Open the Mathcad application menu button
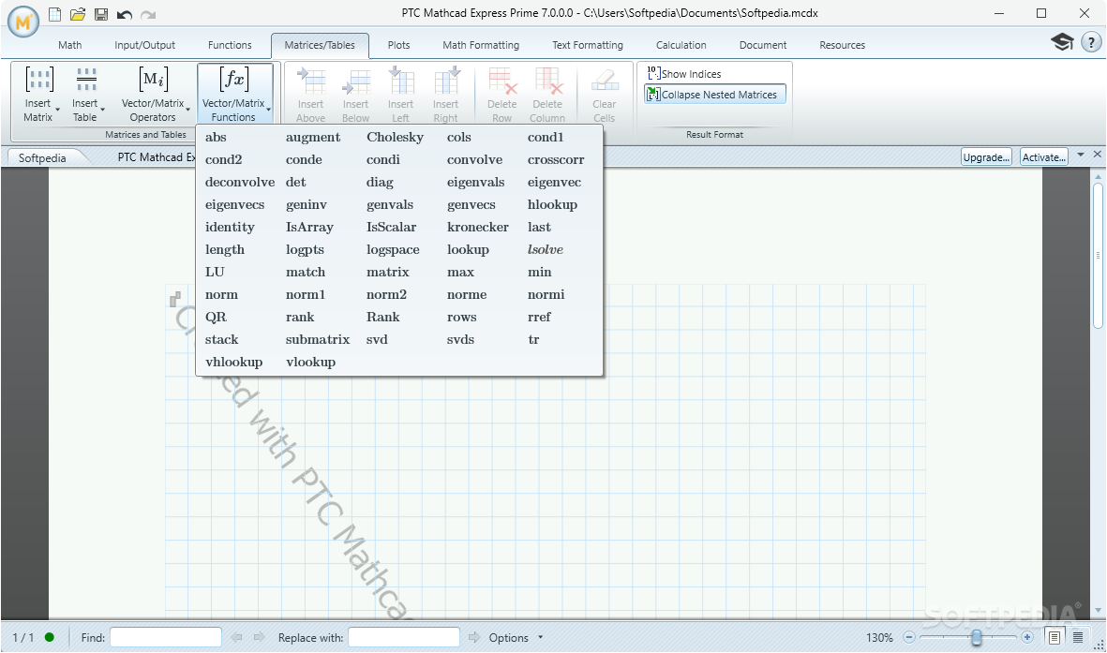This screenshot has width=1107, height=653. 23,22
